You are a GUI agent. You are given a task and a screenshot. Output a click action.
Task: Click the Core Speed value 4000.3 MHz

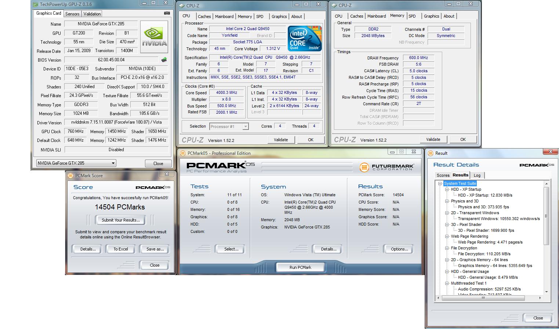pos(226,93)
